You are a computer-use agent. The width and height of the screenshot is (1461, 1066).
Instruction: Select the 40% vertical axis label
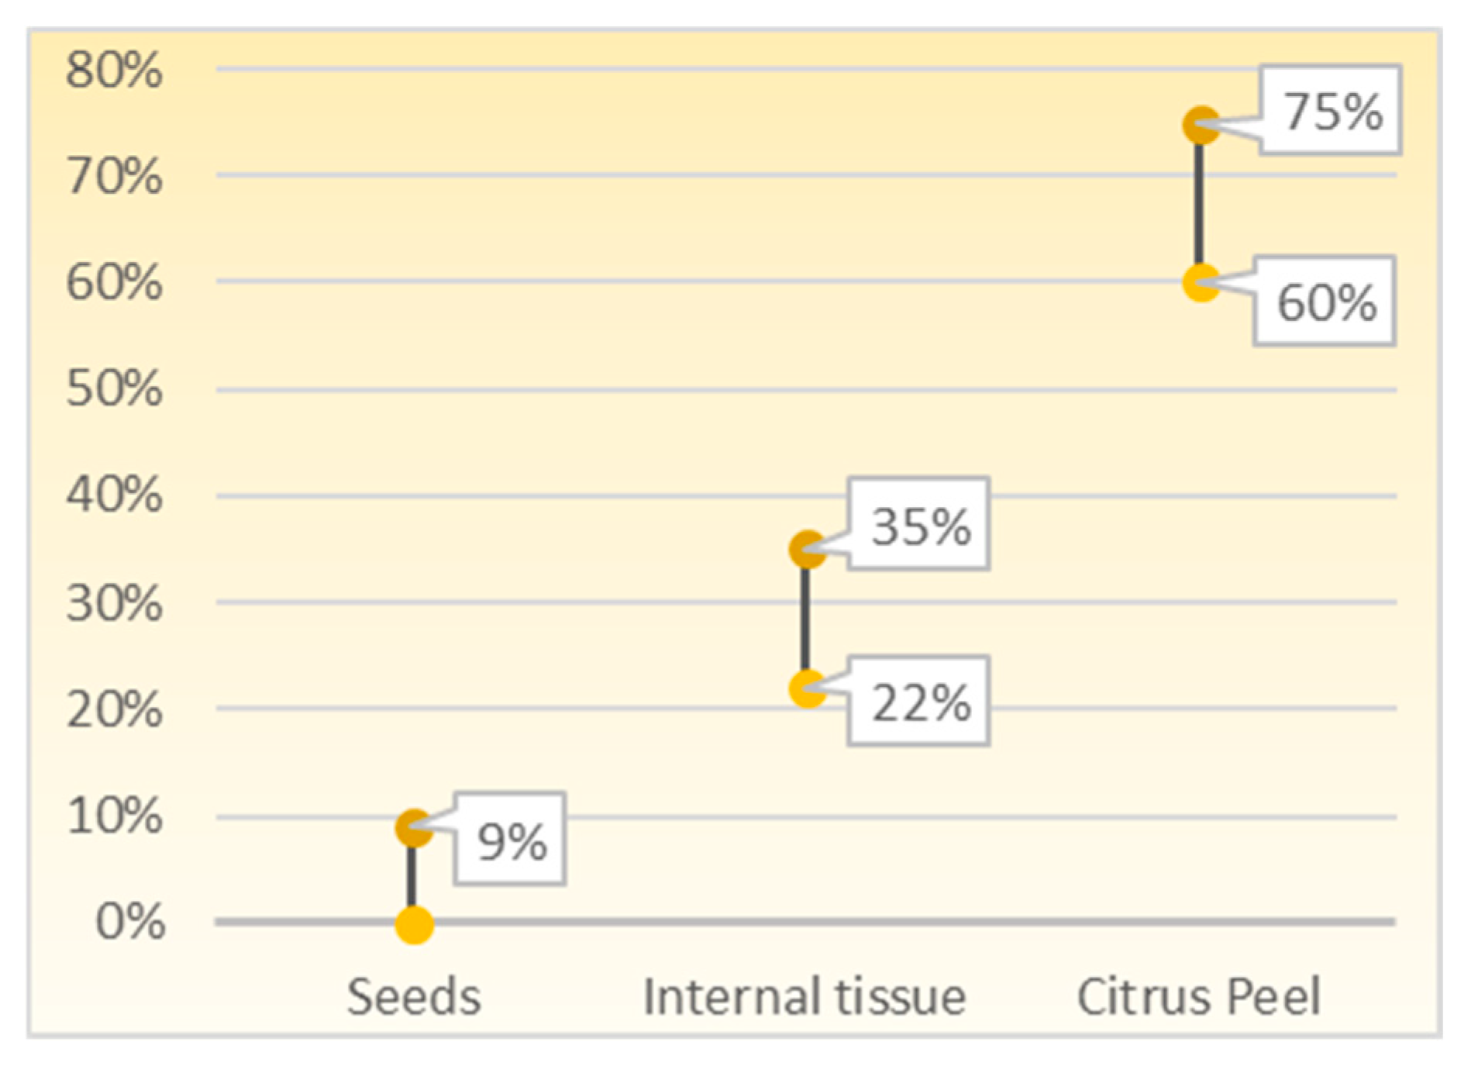114,495
